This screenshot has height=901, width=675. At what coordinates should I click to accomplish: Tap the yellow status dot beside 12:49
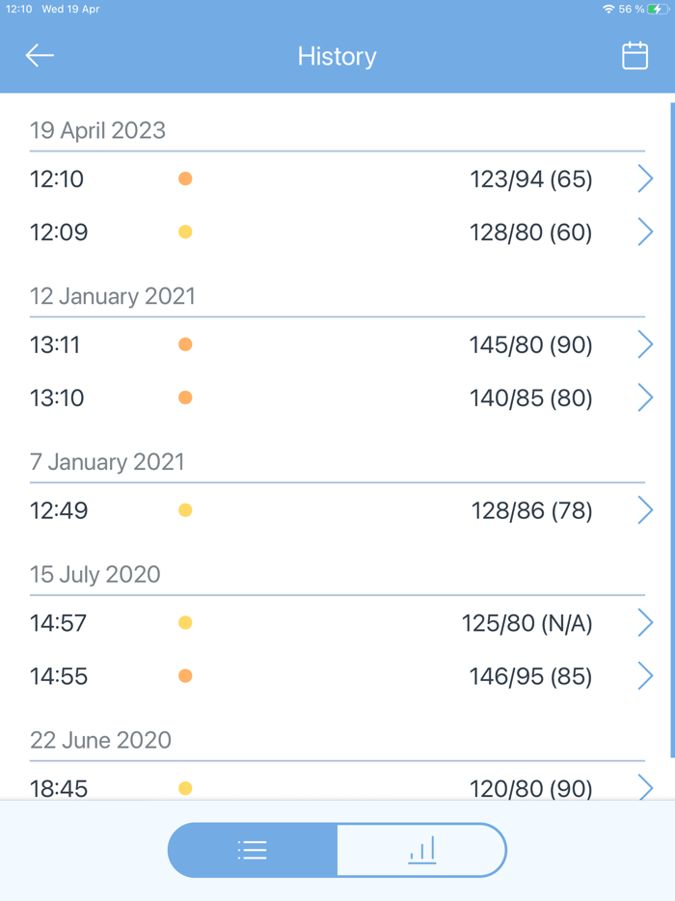pyautogui.click(x=184, y=509)
